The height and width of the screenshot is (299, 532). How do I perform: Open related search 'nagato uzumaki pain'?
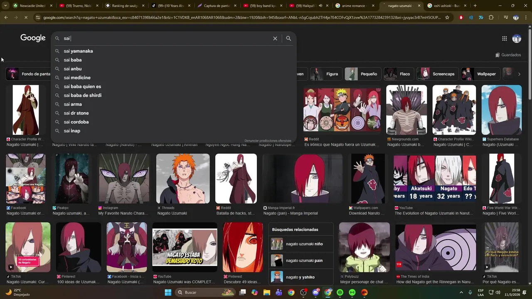301,260
